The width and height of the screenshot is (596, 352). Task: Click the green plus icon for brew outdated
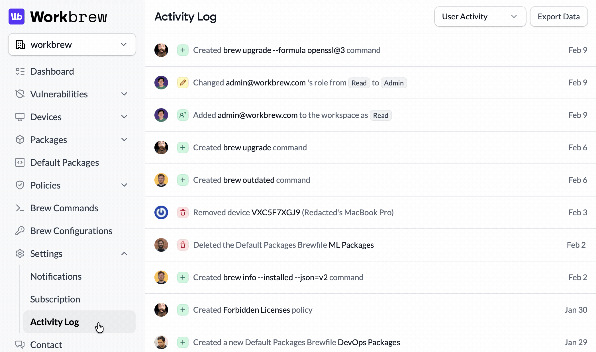pyautogui.click(x=183, y=180)
